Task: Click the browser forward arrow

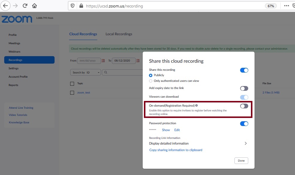Action: pyautogui.click(x=15, y=6)
